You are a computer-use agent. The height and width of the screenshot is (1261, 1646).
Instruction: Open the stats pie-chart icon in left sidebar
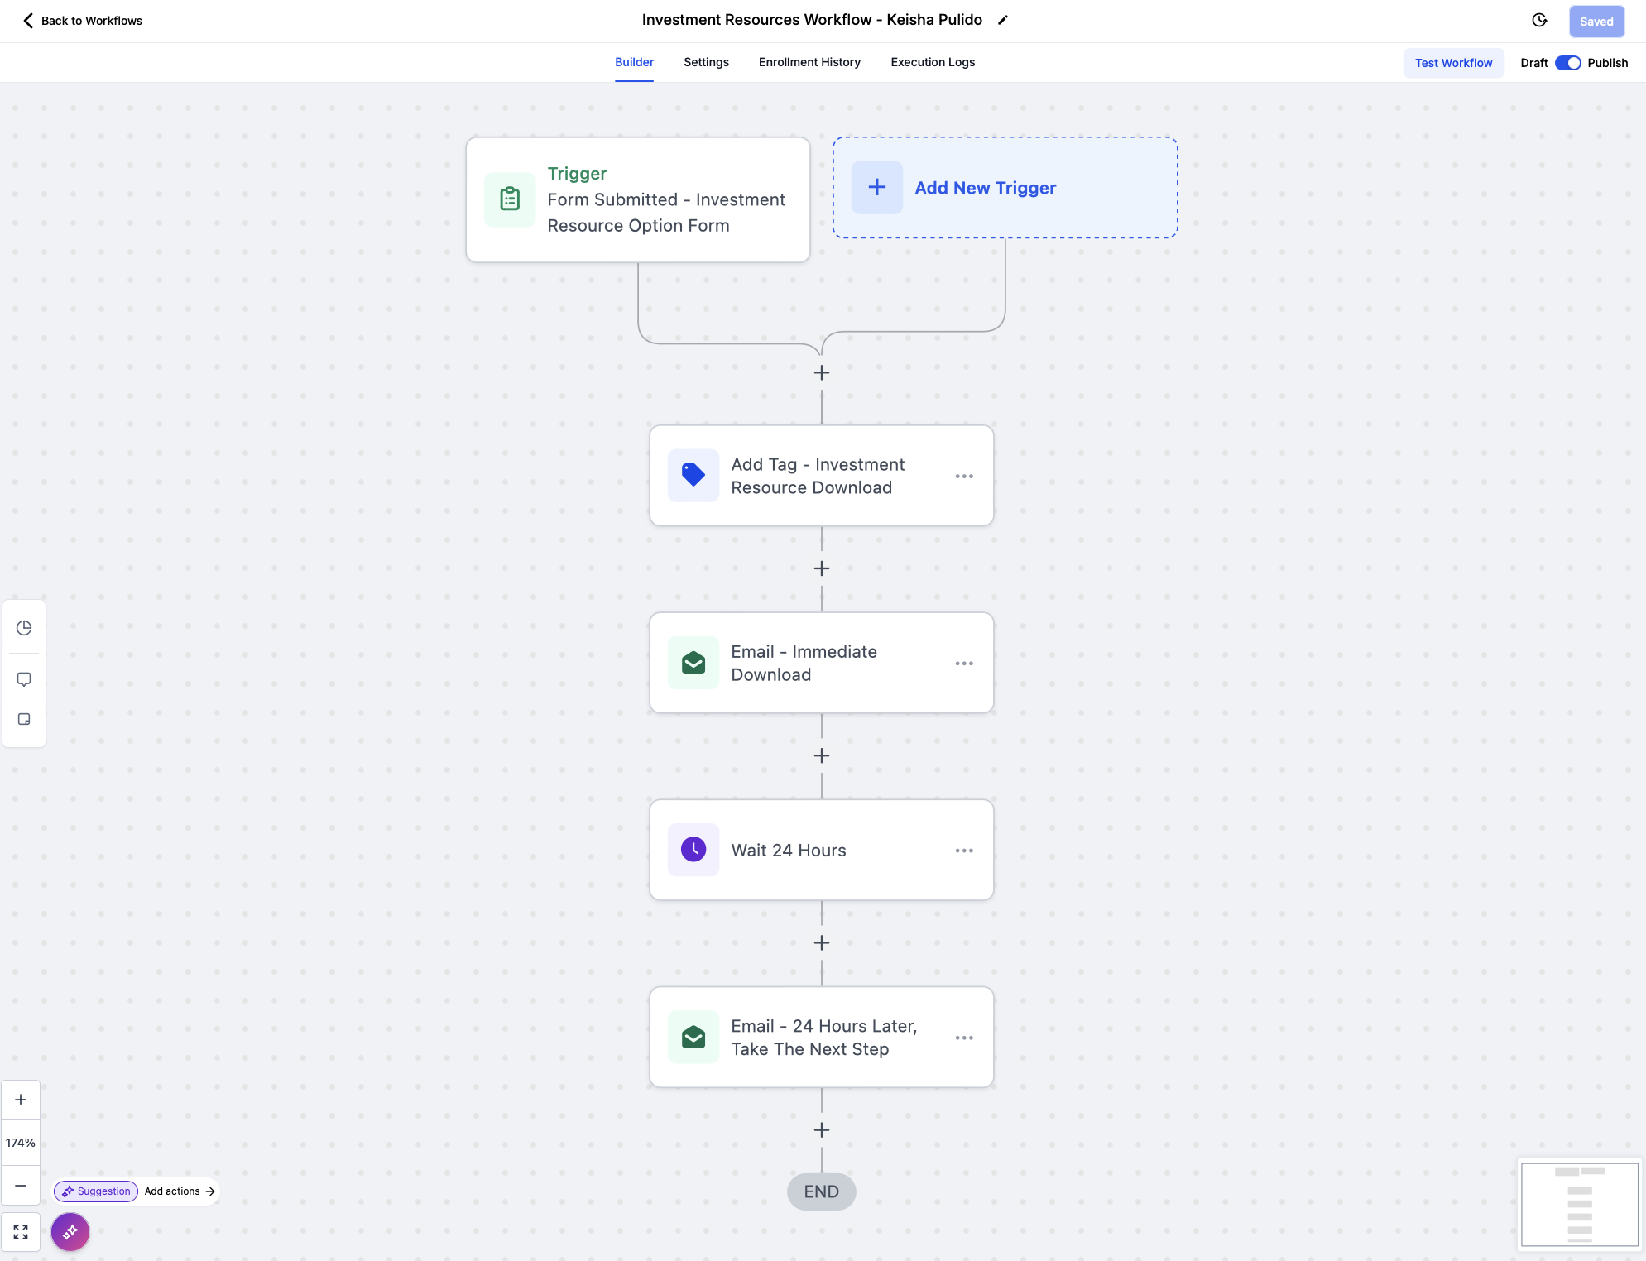[x=24, y=628]
